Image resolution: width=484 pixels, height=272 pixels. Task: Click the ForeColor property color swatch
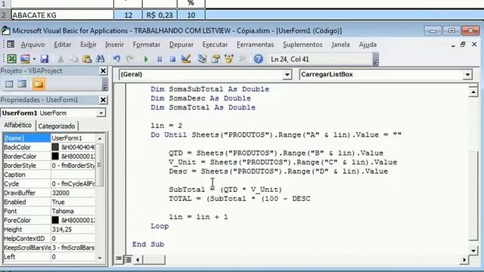coord(55,220)
